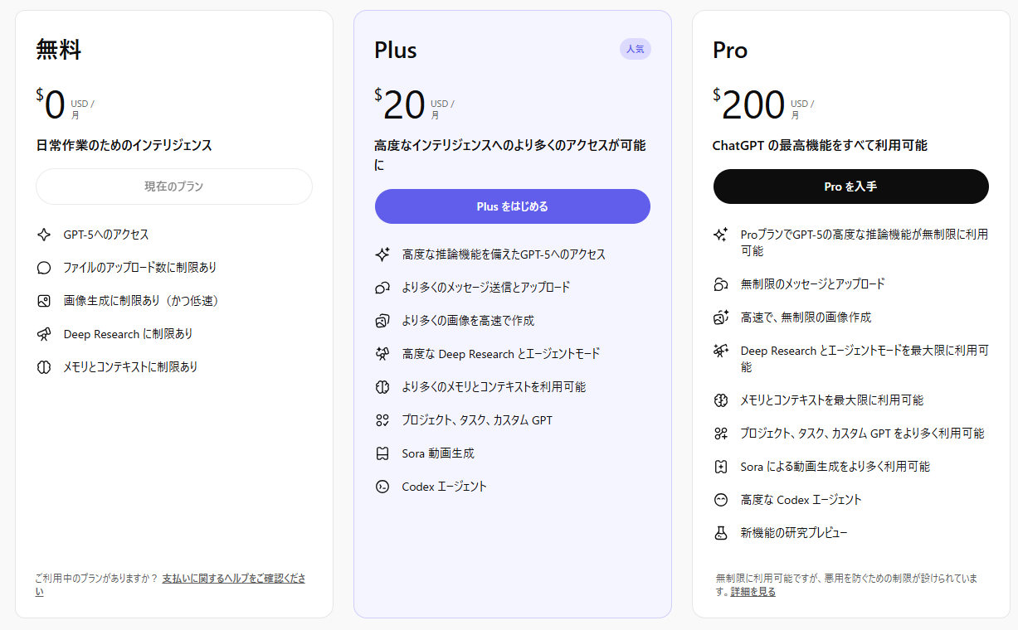Click the text Deep Research に制限あり
This screenshot has width=1018, height=630.
pos(128,334)
